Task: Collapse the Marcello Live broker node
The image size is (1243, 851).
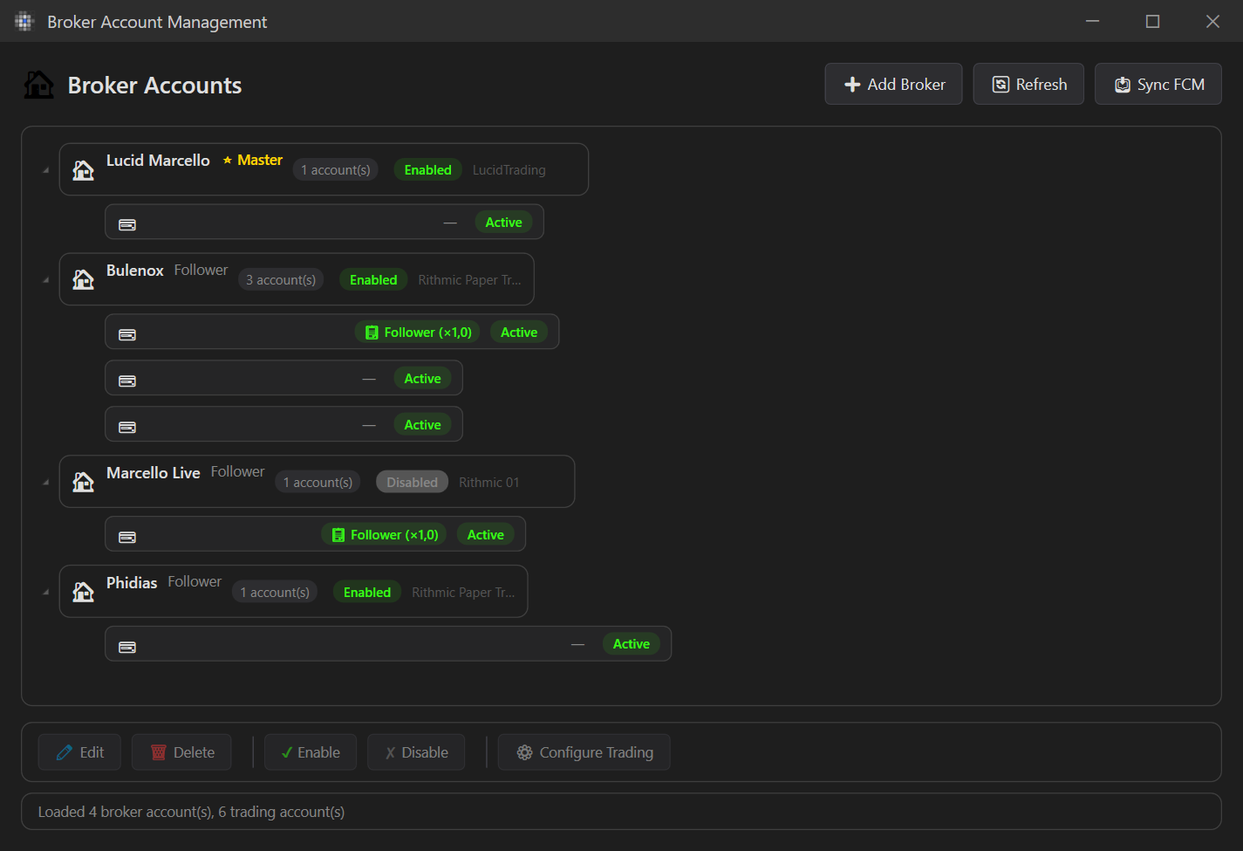Action: (45, 483)
